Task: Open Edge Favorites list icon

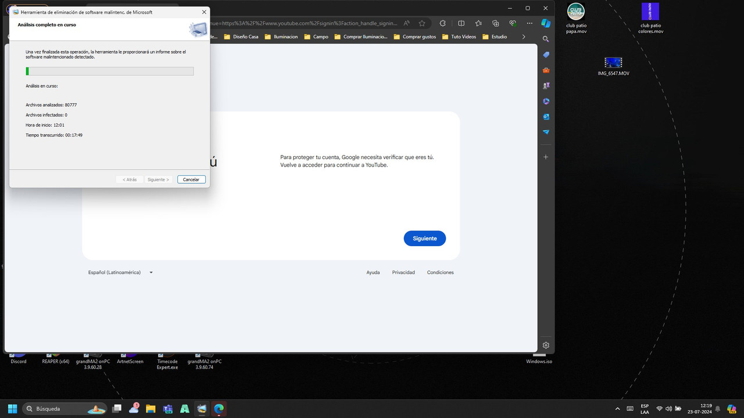Action: [478, 23]
